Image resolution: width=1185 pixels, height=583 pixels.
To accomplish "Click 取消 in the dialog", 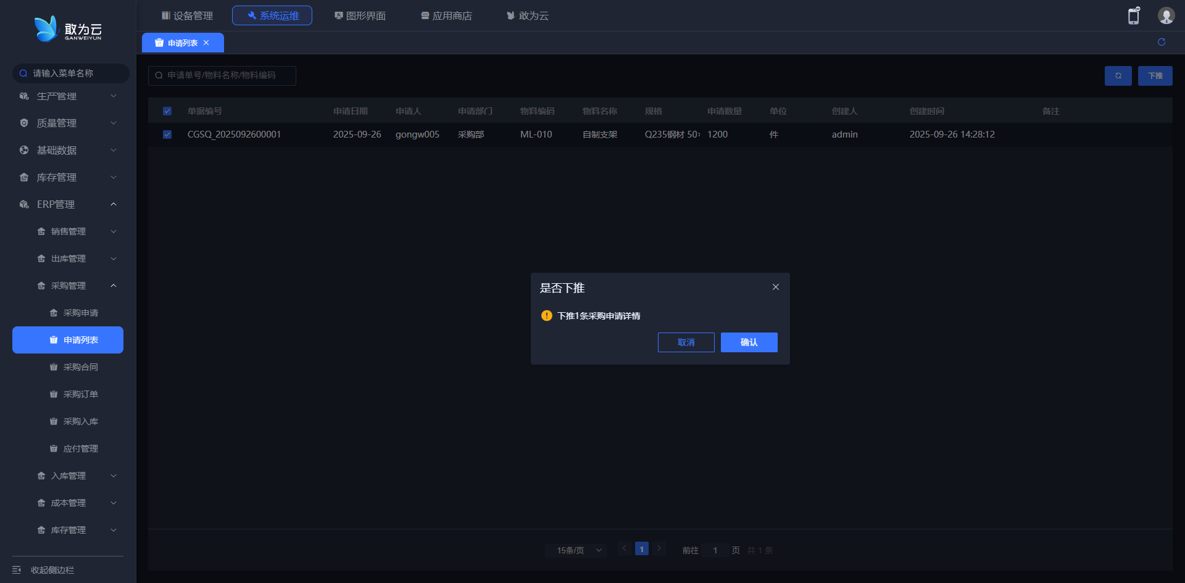I will 686,342.
